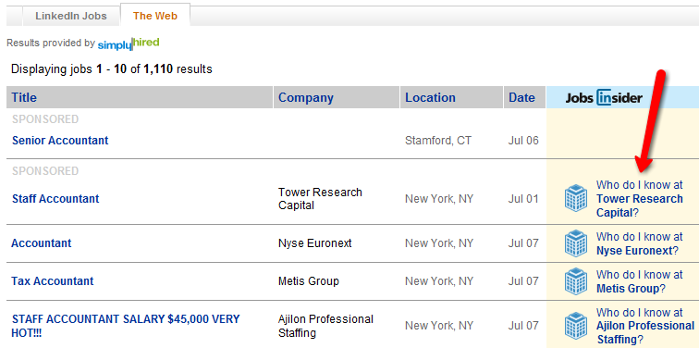Click building icon beside Metis Group insider link
Screen dimensions: 699x348
pos(575,281)
